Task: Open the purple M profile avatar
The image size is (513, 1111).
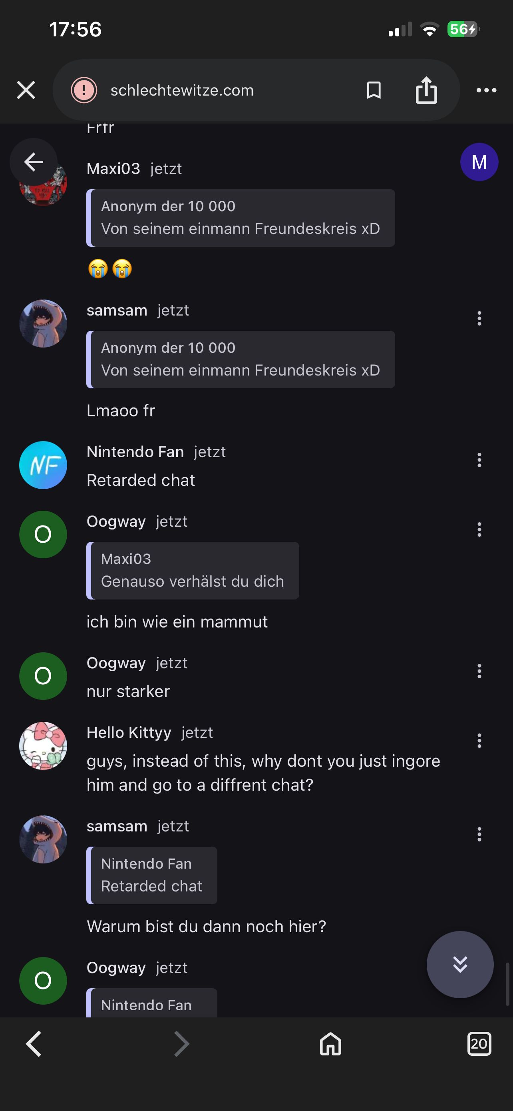Action: pyautogui.click(x=479, y=162)
